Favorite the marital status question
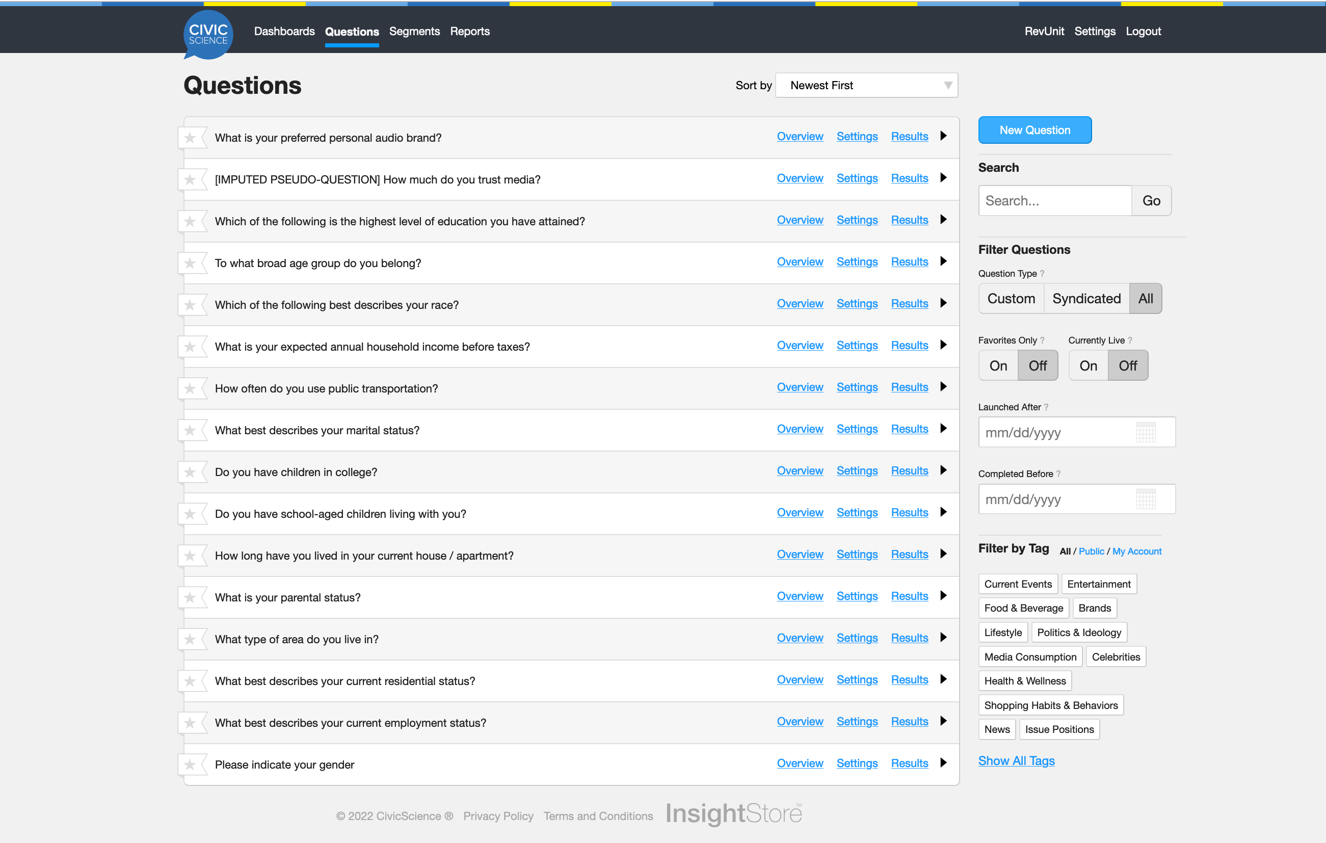 tap(190, 430)
